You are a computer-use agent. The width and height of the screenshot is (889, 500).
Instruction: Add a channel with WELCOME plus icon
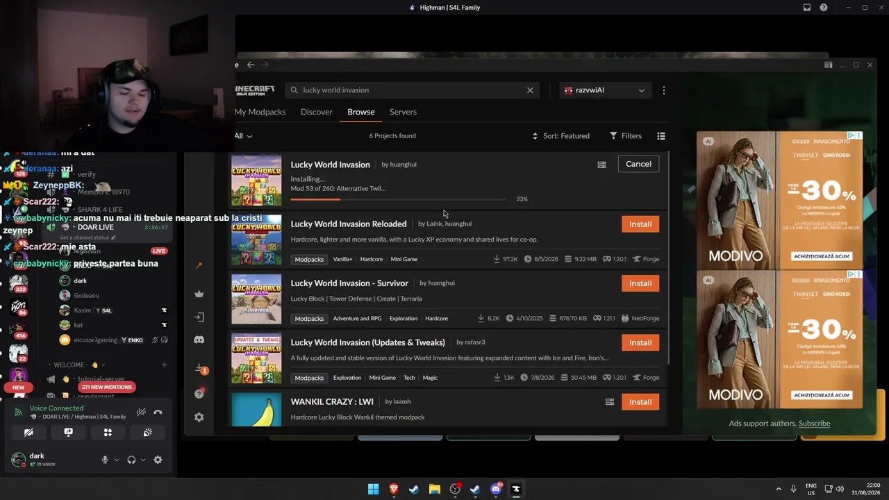pyautogui.click(x=164, y=365)
